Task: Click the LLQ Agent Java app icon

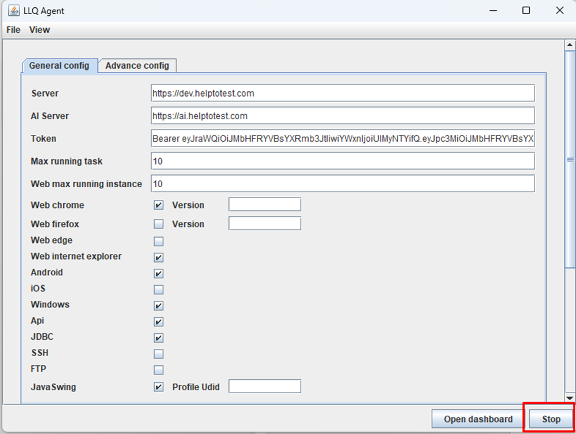Action: tap(13, 10)
